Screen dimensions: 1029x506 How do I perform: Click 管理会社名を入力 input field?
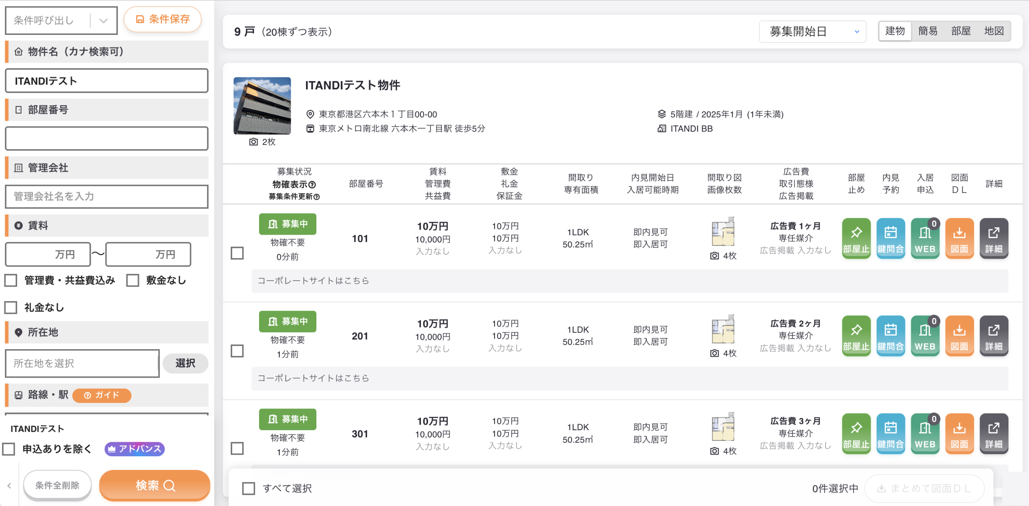point(107,196)
